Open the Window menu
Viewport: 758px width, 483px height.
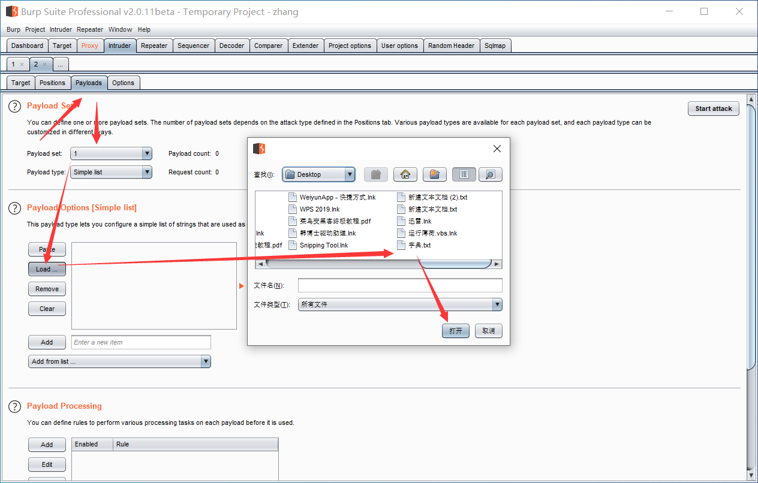click(x=120, y=29)
